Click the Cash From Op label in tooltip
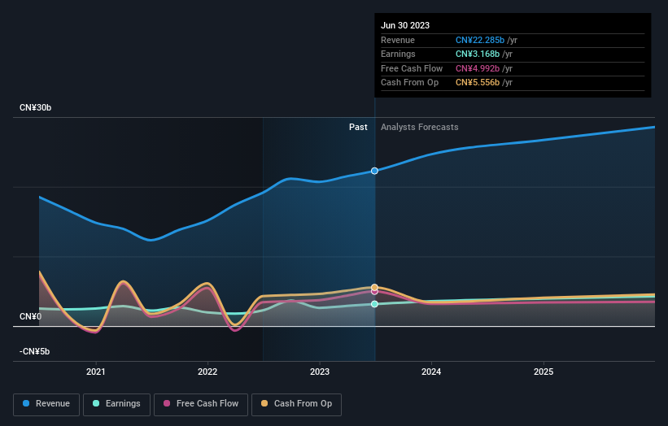668x426 pixels. (409, 83)
